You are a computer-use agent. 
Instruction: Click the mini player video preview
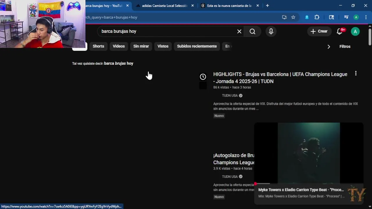(x=309, y=153)
